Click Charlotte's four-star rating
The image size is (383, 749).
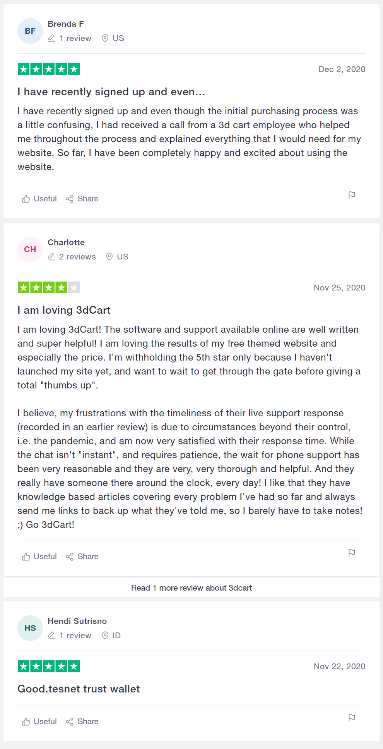tap(49, 287)
